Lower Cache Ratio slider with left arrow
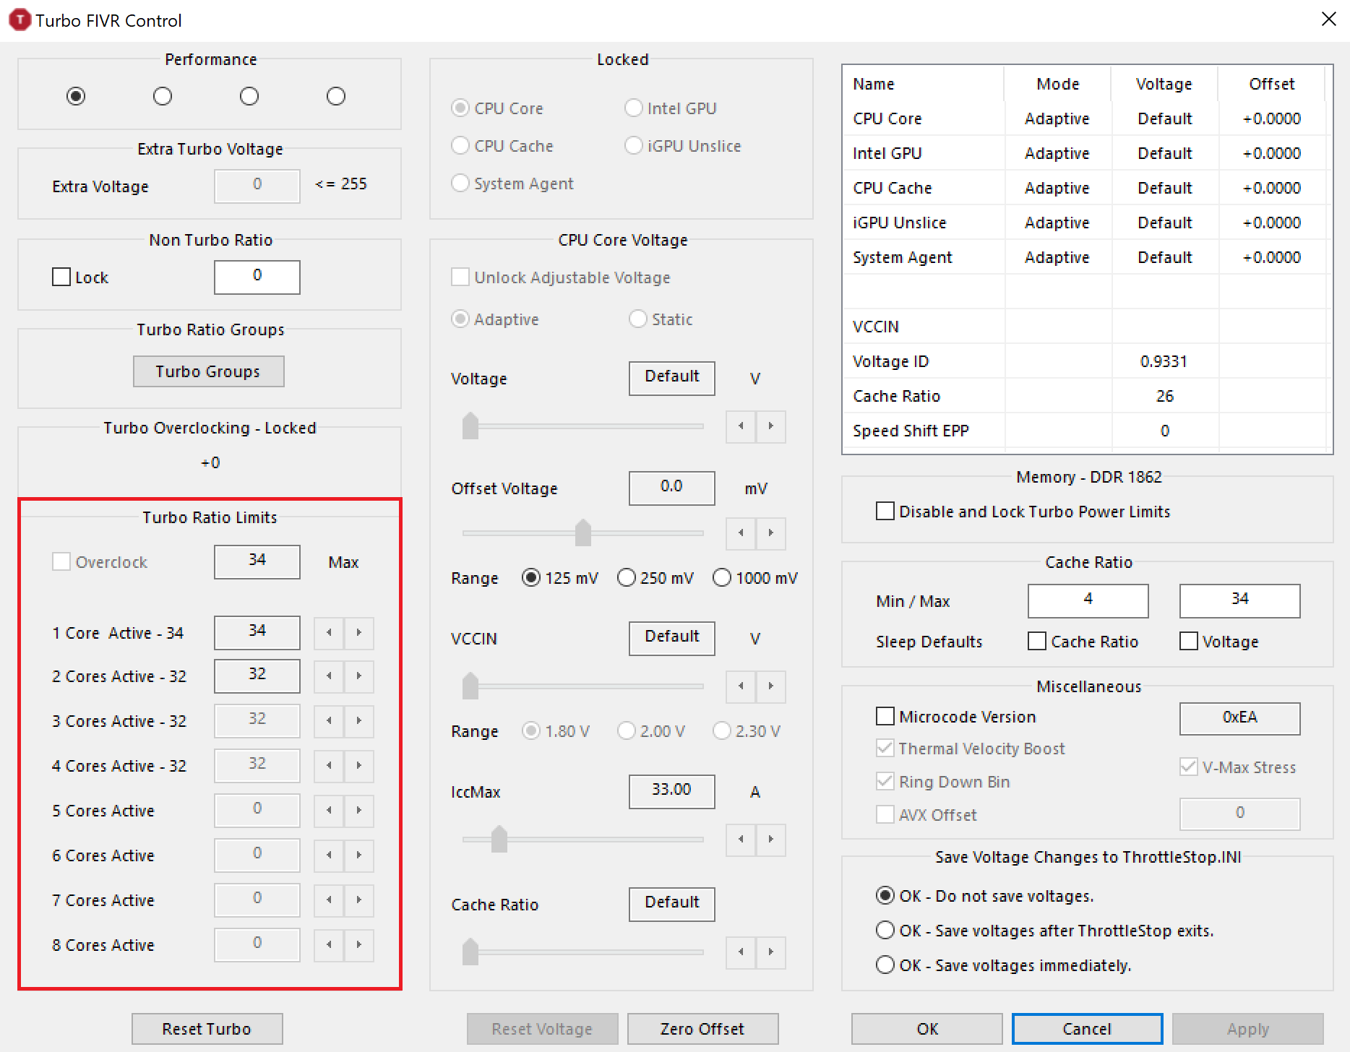This screenshot has width=1350, height=1052. click(x=741, y=952)
